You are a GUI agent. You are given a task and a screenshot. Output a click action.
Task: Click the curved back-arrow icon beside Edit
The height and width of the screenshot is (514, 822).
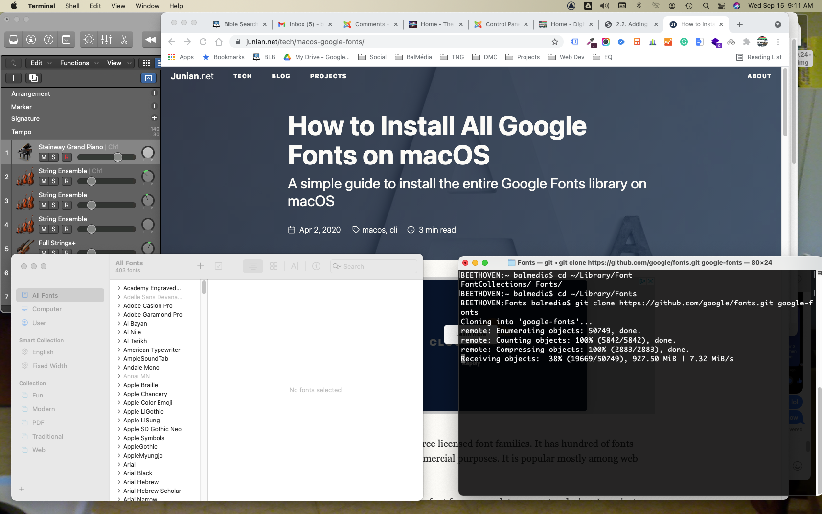point(14,63)
